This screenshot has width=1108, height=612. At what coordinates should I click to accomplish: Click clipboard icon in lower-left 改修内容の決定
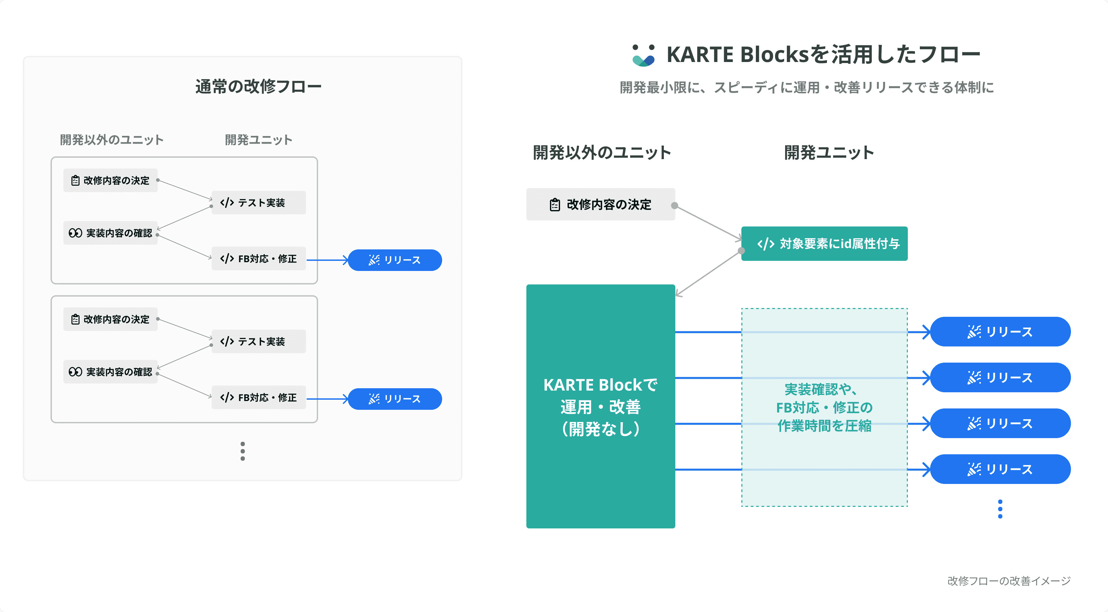tap(75, 319)
